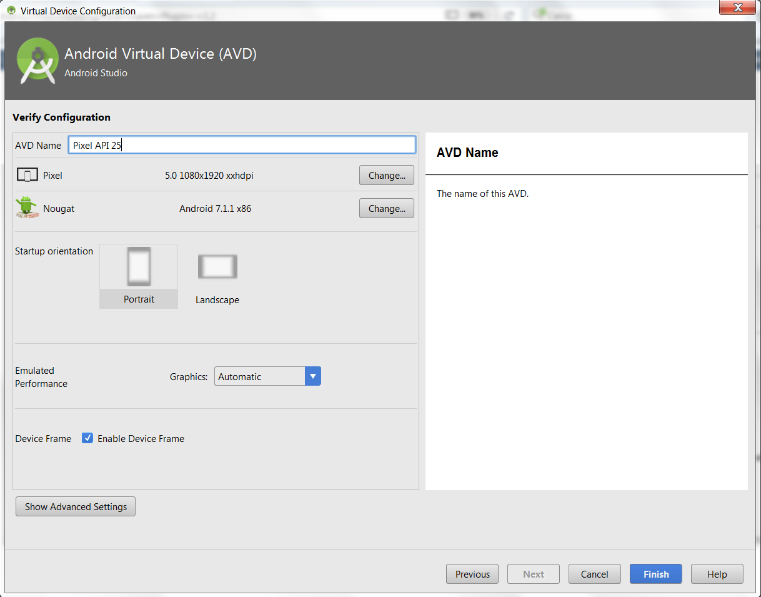This screenshot has height=597, width=761.
Task: Click the Previous button
Action: (x=472, y=574)
